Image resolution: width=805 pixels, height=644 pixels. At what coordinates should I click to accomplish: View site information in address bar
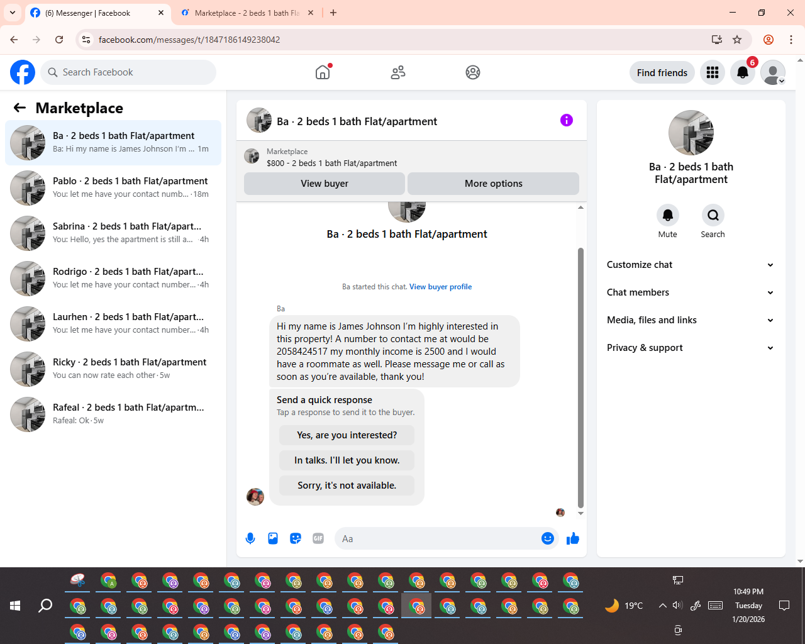click(x=87, y=40)
